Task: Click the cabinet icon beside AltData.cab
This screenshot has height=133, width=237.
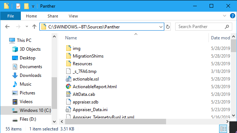Action: coord(68,94)
